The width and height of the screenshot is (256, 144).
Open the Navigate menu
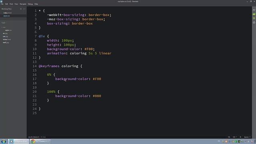(23, 4)
